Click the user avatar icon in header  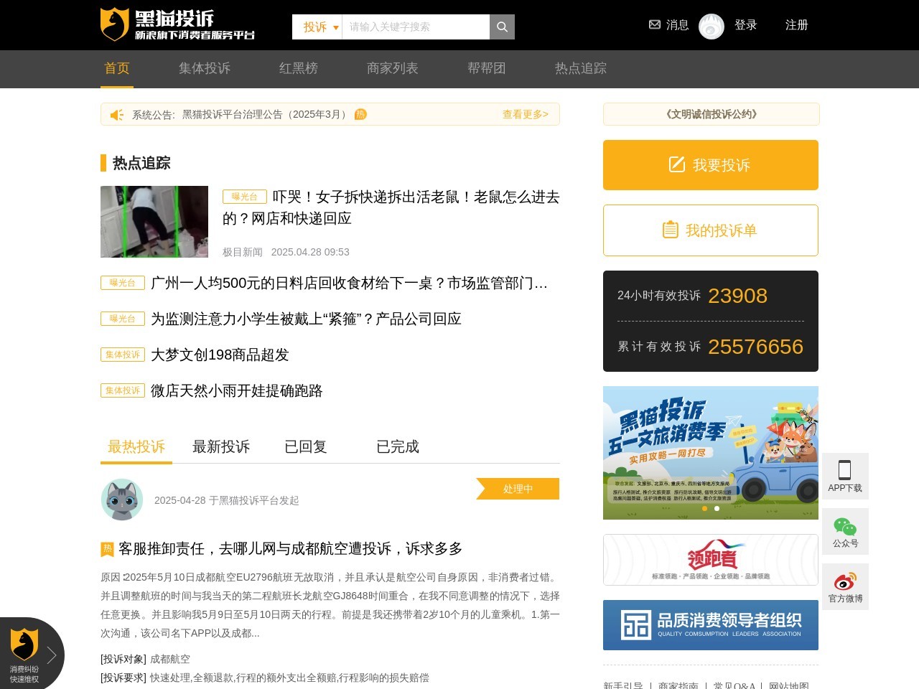pos(712,27)
